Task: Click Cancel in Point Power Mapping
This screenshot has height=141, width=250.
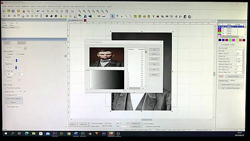Action: (x=154, y=54)
